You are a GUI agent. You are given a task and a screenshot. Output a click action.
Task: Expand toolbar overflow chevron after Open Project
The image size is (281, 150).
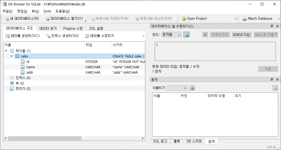[236, 19]
